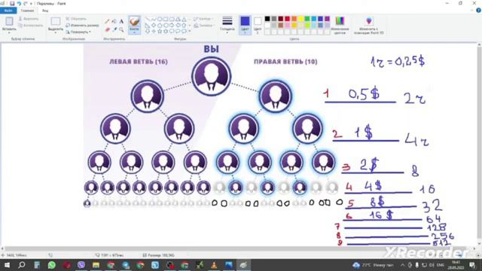Image resolution: width=482 pixels, height=271 pixels.
Task: Switch to the Home ribbon tab
Action: click(27, 11)
